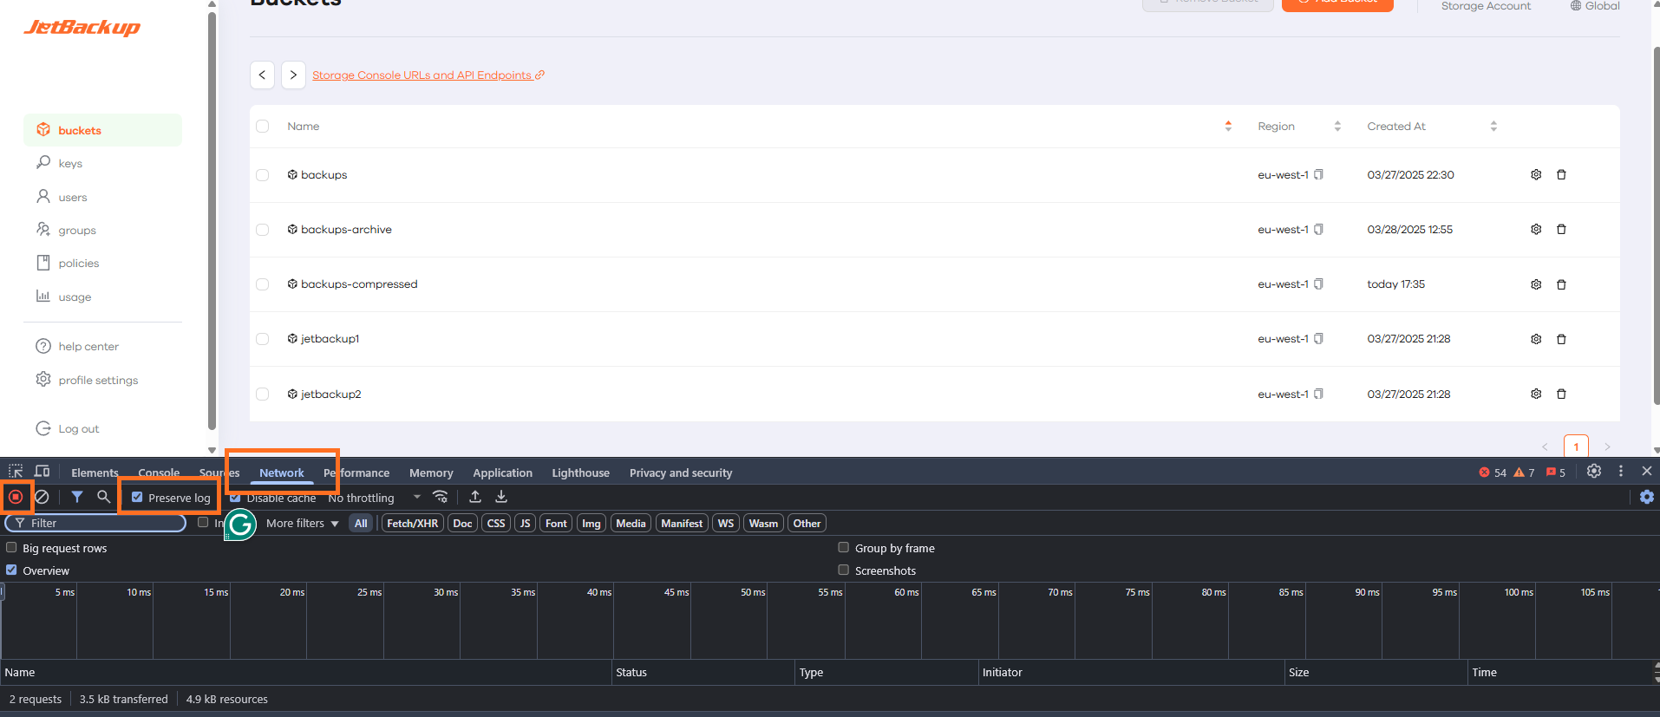The image size is (1660, 717).
Task: Sort buckets by Region column arrows
Action: pyautogui.click(x=1337, y=126)
